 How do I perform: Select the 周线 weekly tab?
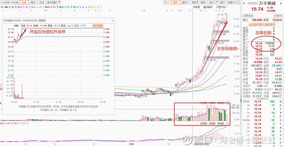tap(33, 2)
